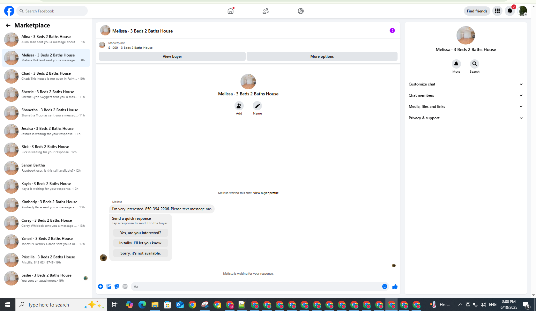Open the Windows Start menu

click(8, 305)
